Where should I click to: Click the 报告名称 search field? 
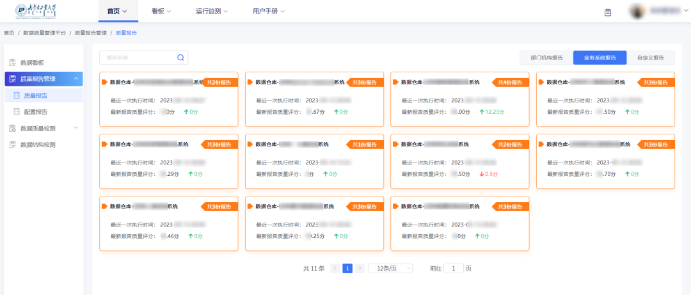[138, 58]
